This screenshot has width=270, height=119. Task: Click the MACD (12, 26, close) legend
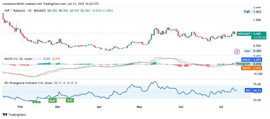click(x=18, y=59)
